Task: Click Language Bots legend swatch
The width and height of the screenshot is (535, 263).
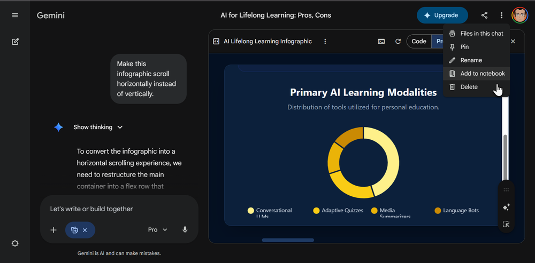Action: (438, 211)
